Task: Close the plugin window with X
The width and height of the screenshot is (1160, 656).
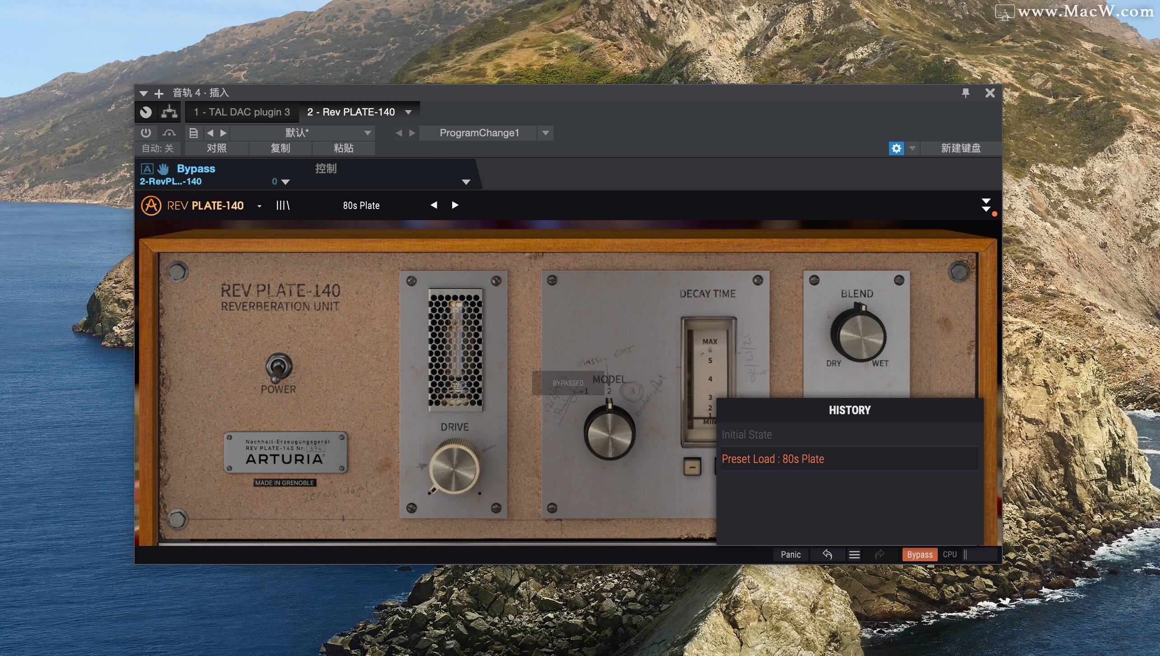Action: [x=990, y=93]
